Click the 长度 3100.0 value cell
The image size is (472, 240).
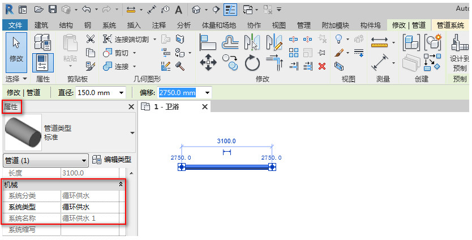(x=90, y=173)
